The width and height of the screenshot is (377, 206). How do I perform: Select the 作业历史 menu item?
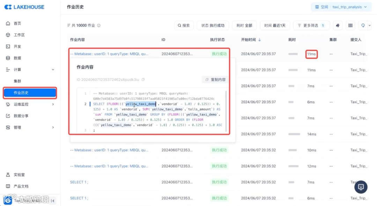pos(30,93)
